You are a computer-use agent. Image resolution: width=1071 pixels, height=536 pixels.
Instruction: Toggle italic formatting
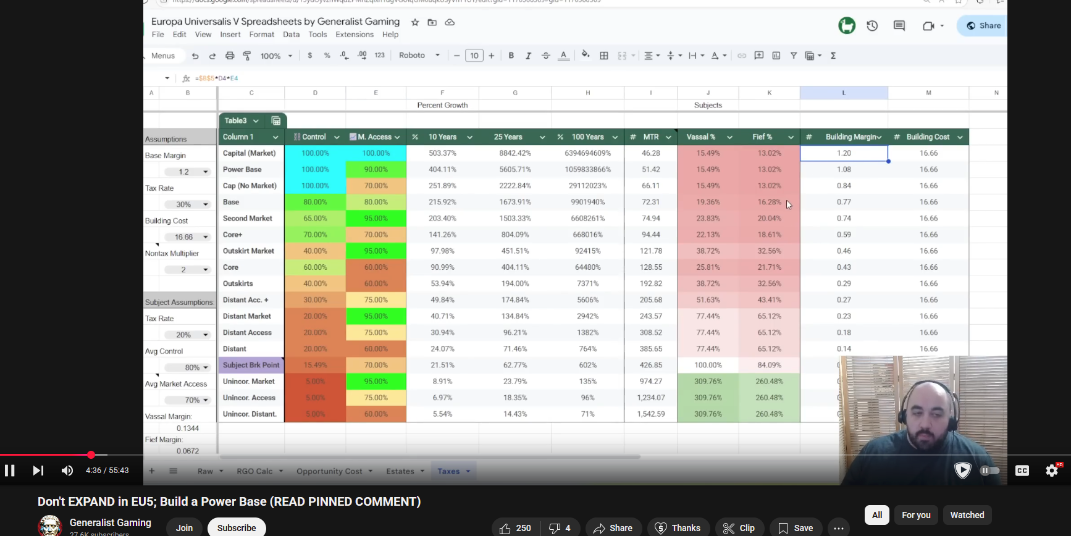528,56
